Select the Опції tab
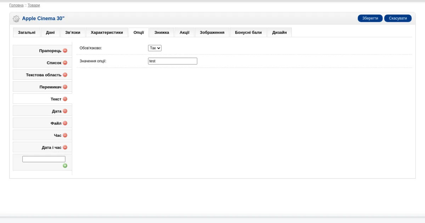The image size is (425, 223). tap(139, 33)
